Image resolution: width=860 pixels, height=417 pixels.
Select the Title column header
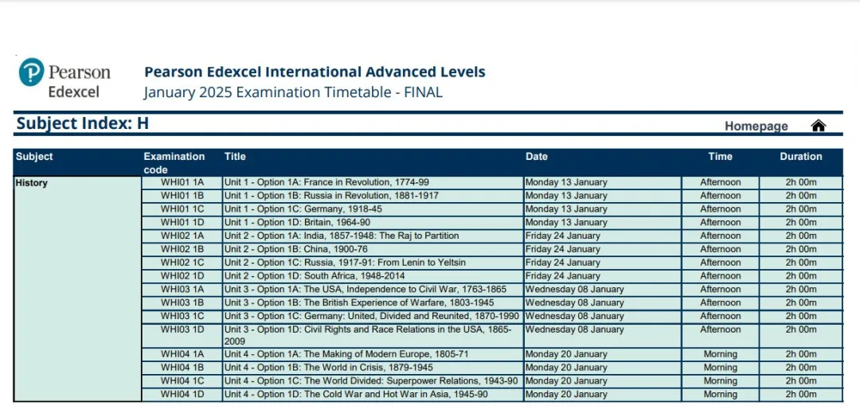click(235, 156)
